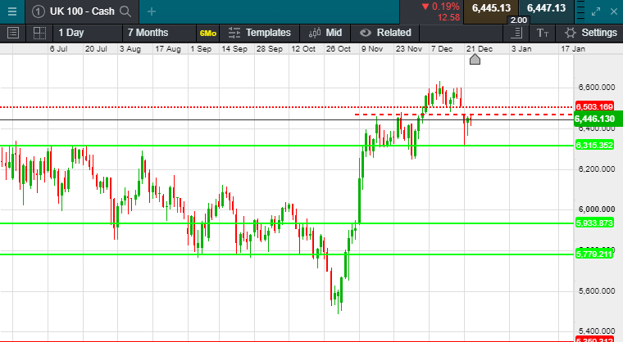Click the 0.19% change value
623x342 pixels.
pos(445,7)
